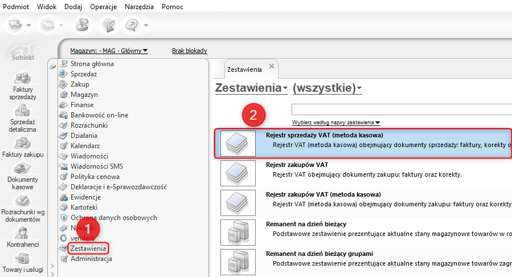Open the Operacje menu
512x277 pixels.
(103, 6)
